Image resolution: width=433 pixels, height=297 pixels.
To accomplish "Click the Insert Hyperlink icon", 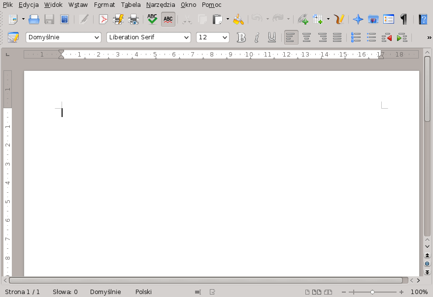I will [x=302, y=20].
